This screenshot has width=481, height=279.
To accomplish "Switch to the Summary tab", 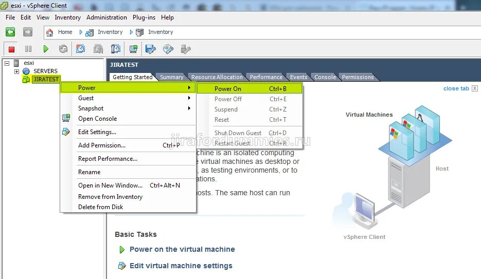I will [x=171, y=77].
